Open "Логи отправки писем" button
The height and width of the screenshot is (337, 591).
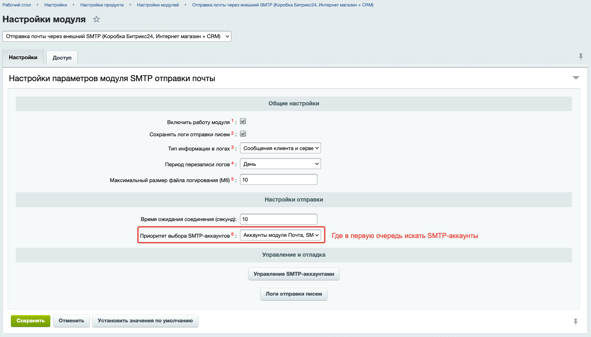pos(294,294)
